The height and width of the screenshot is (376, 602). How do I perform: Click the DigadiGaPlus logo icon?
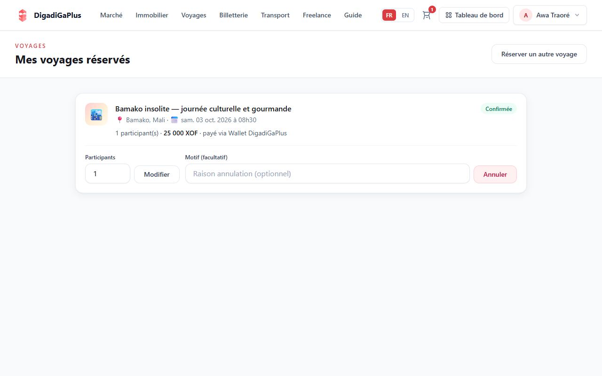coord(23,15)
